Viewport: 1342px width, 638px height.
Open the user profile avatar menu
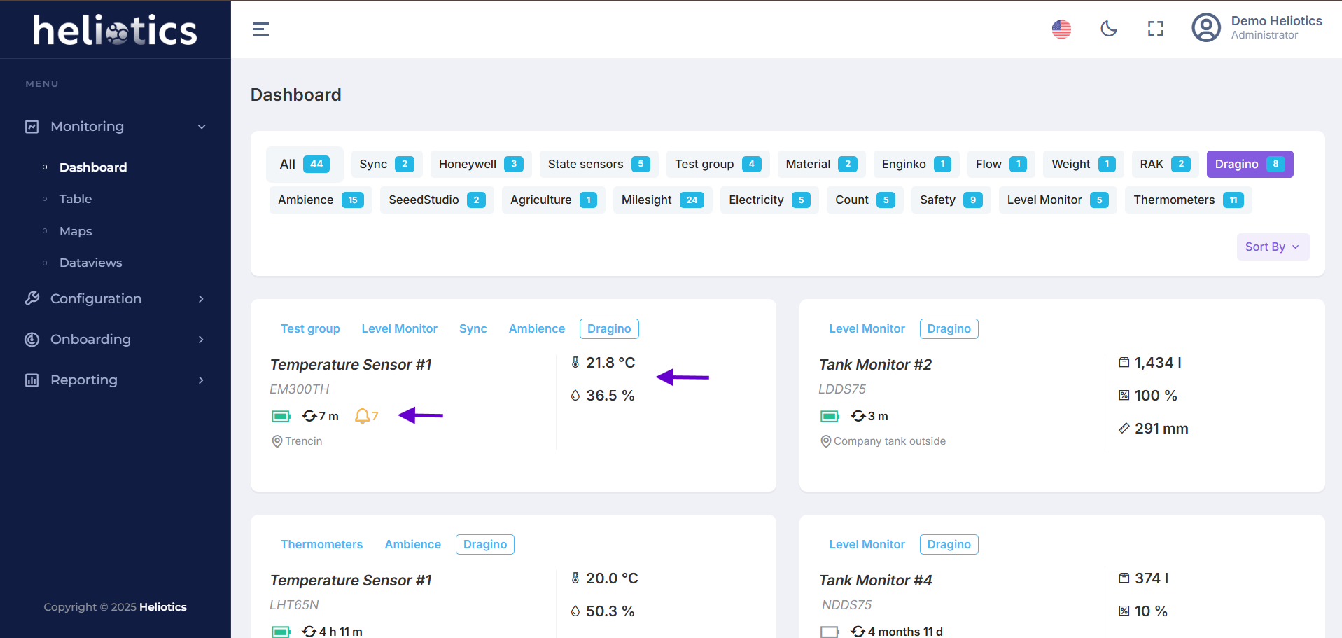[x=1206, y=28]
